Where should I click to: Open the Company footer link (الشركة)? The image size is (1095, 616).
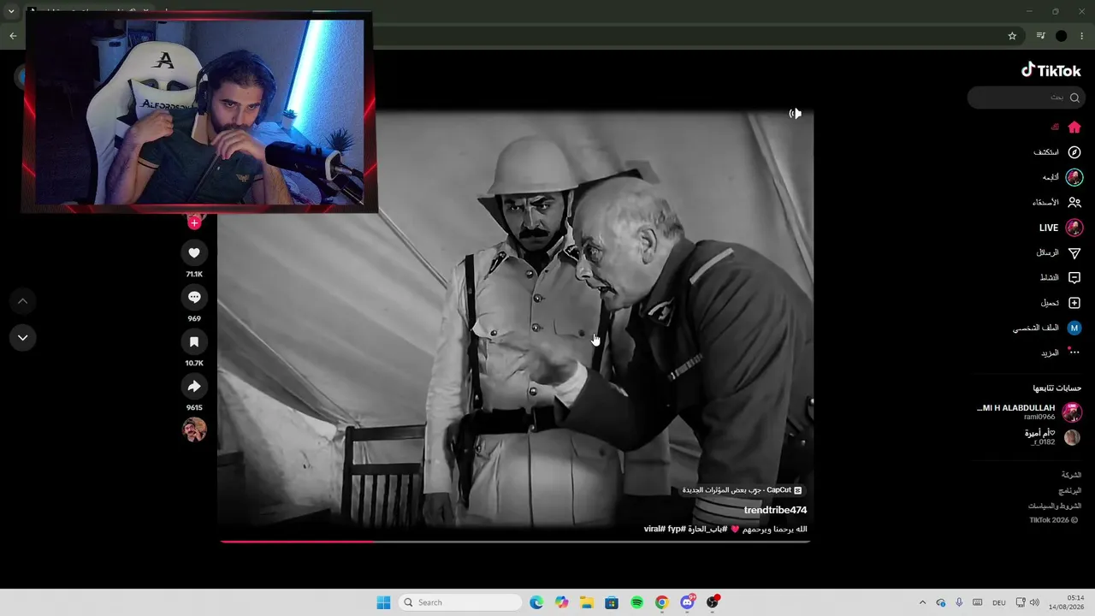(x=1071, y=475)
